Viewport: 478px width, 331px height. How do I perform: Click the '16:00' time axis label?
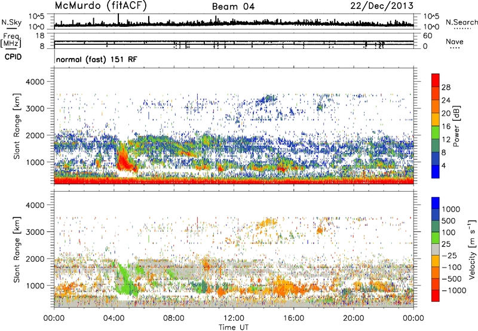293,318
